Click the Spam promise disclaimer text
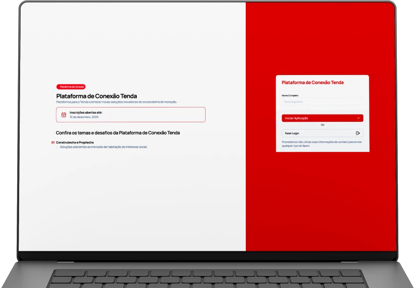 pos(322,144)
